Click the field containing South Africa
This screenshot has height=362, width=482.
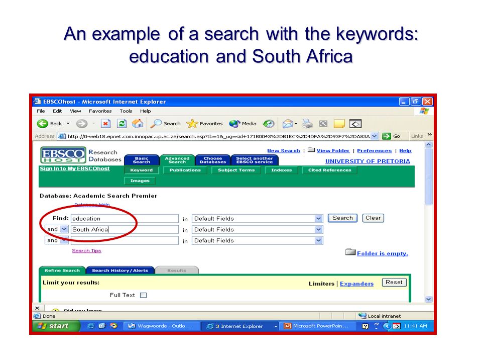point(125,230)
